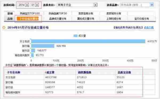The image size is (160, 99).
Task: Click the 箱包相关配件 bar in the chart
Action: pyautogui.click(x=32, y=55)
